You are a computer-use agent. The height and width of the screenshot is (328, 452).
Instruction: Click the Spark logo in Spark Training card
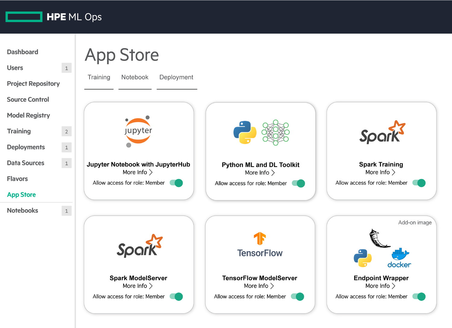[382, 132]
